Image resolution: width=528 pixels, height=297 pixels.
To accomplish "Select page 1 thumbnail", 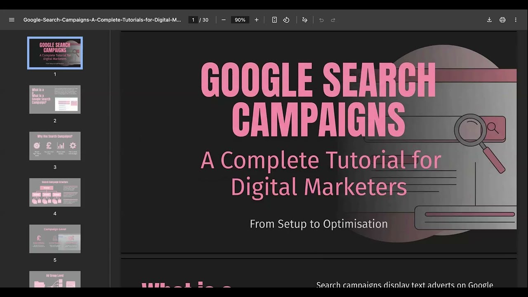I will (55, 53).
